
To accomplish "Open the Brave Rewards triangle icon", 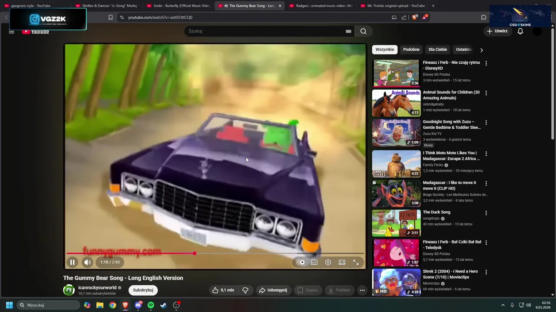I will point(425,17).
